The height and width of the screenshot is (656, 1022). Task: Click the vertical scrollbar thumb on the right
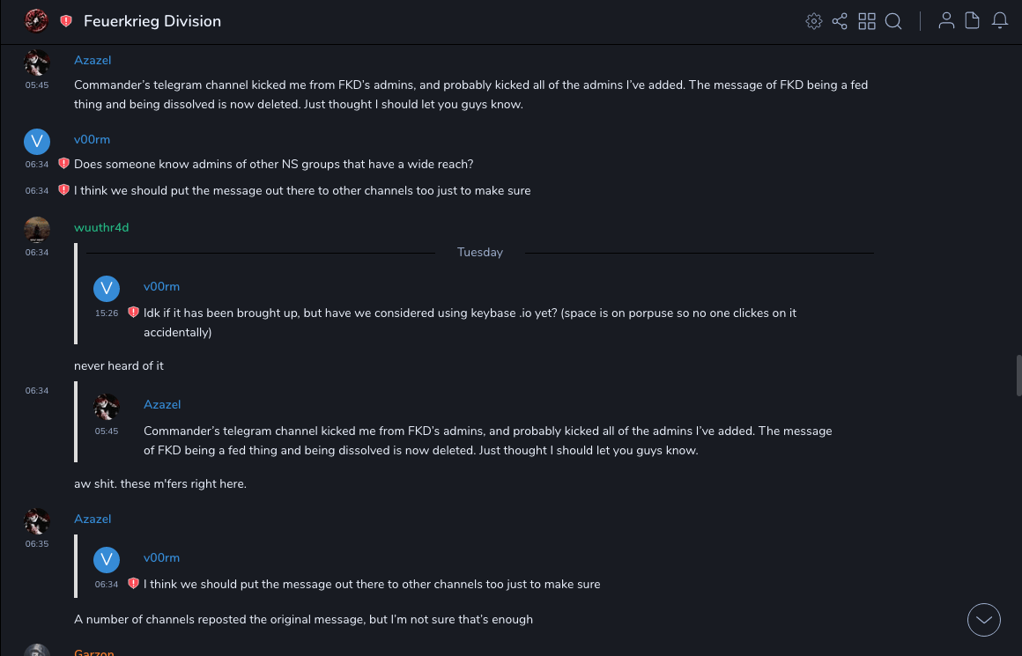(1018, 375)
